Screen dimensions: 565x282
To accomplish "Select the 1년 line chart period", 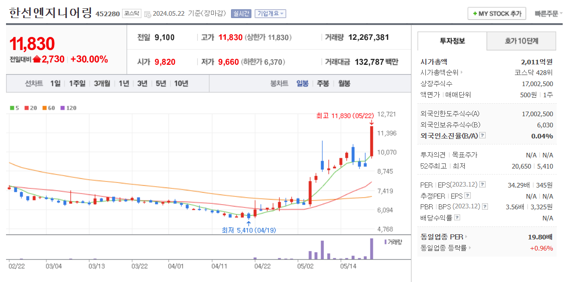I will point(124,83).
